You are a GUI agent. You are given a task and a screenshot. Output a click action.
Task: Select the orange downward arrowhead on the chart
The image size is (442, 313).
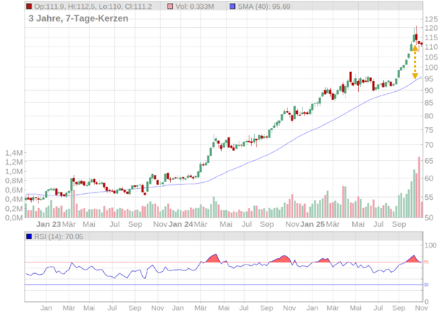tap(415, 74)
